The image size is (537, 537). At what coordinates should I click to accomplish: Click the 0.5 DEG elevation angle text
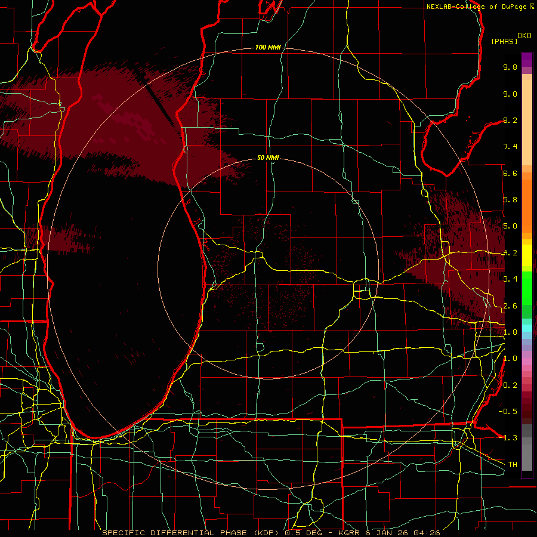tap(305, 533)
